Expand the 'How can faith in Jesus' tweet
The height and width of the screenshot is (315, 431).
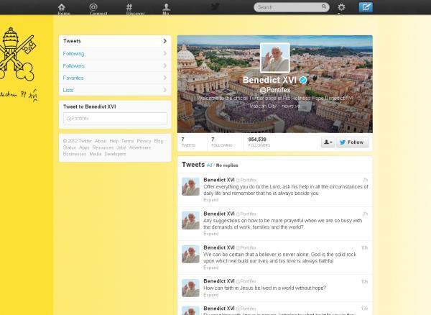click(210, 295)
